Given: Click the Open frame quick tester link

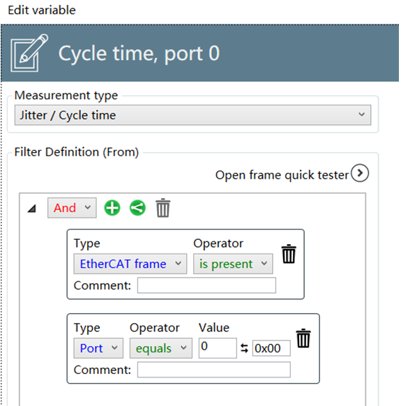Looking at the screenshot, I should (x=282, y=175).
